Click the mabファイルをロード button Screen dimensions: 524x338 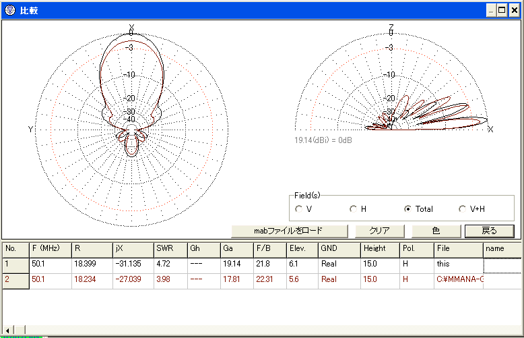[290, 231]
